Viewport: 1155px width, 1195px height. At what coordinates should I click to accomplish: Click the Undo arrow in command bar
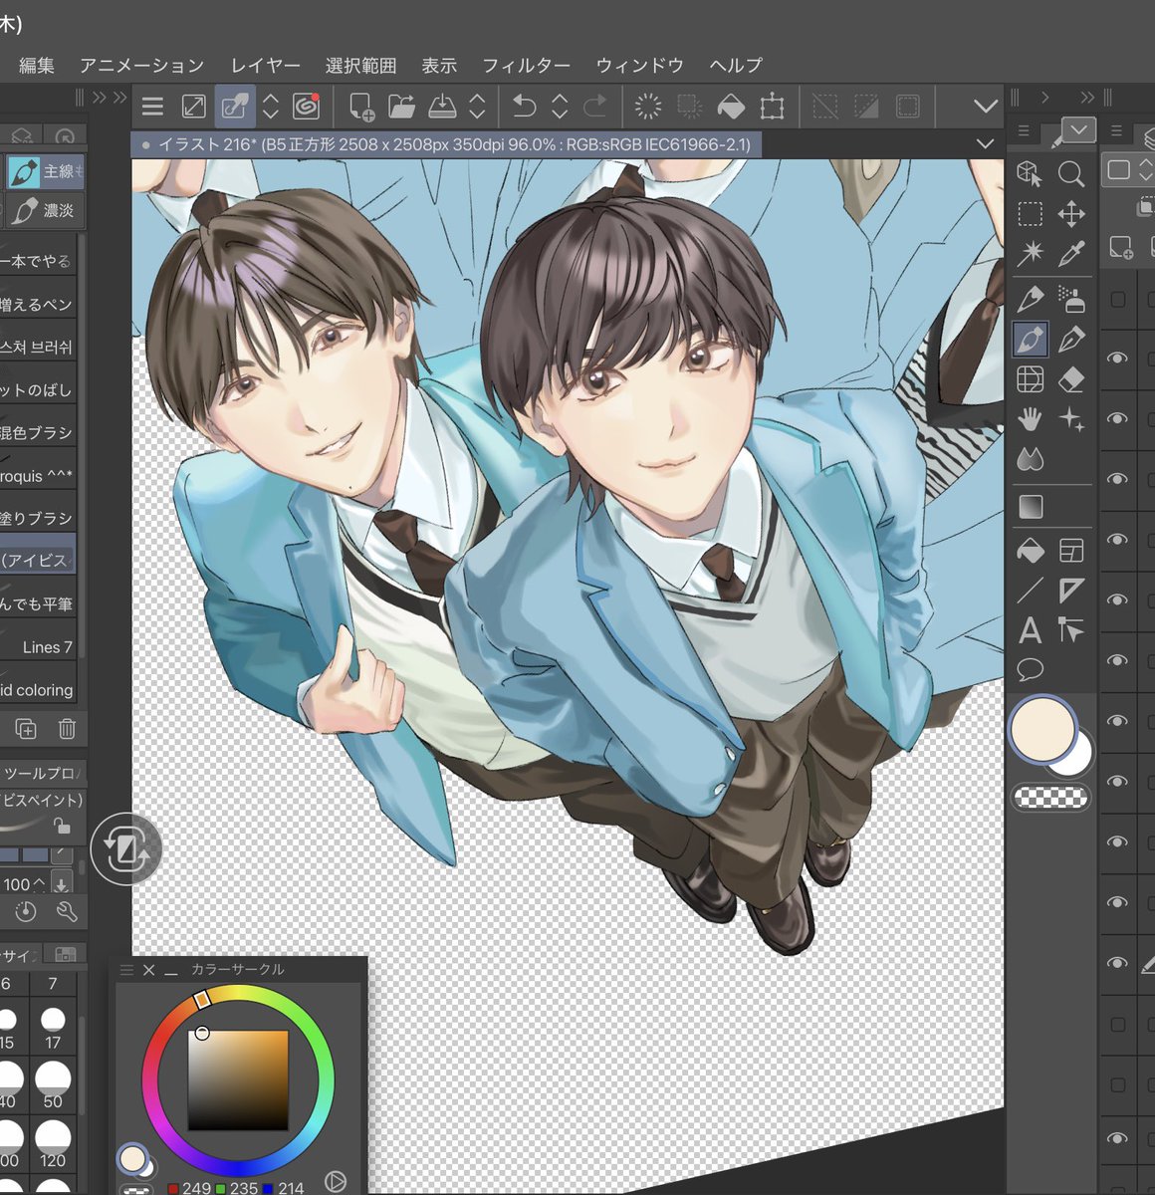click(524, 106)
